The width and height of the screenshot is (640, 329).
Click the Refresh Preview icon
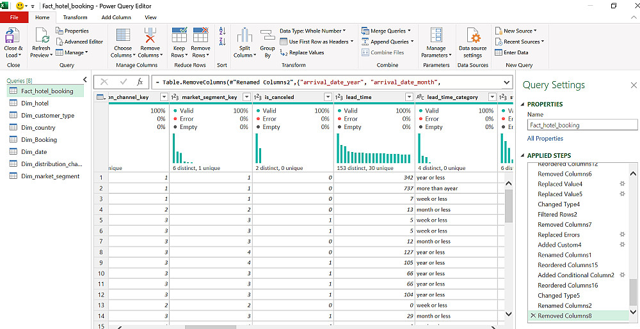click(41, 36)
